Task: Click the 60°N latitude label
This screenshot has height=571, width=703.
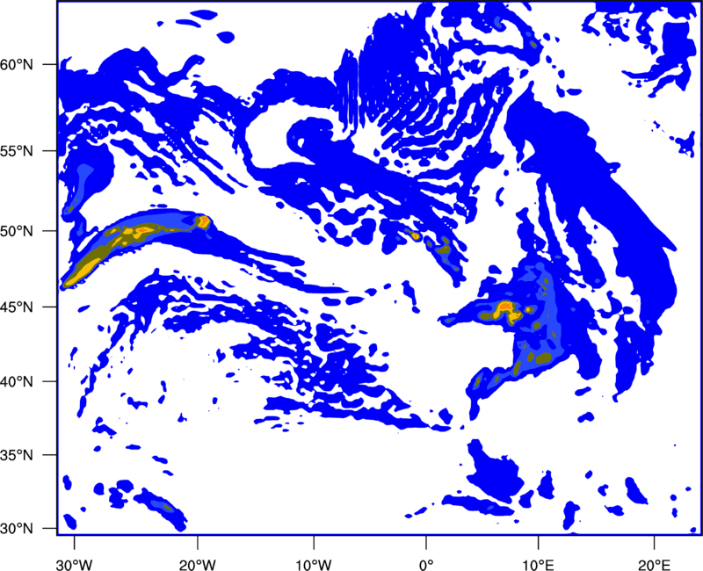Action: coord(17,64)
